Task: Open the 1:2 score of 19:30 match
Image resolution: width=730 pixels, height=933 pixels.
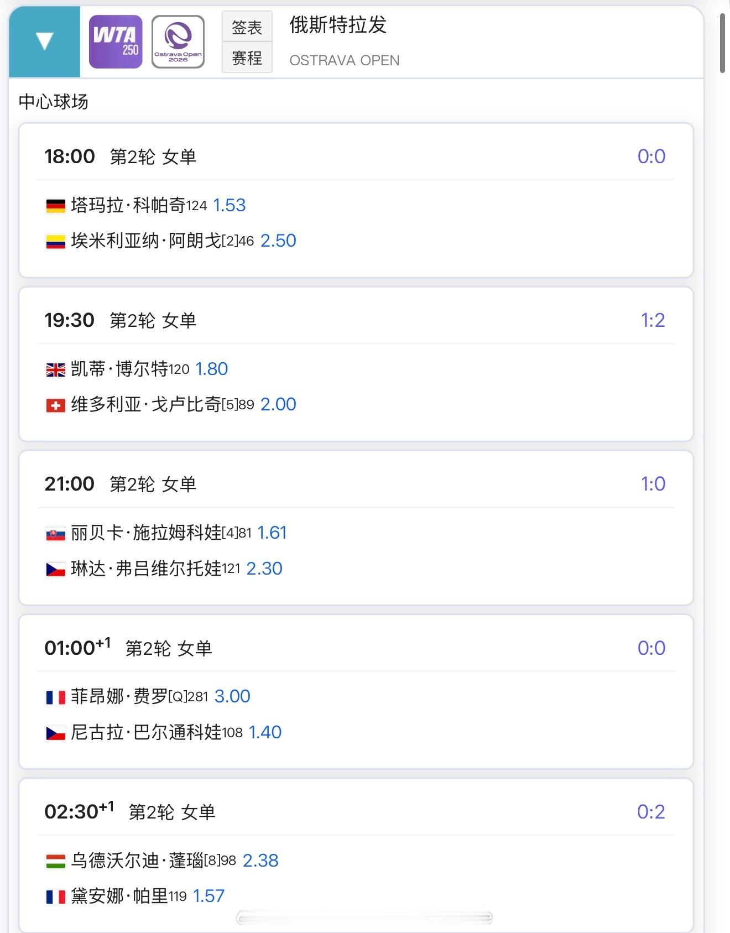Action: pyautogui.click(x=653, y=320)
